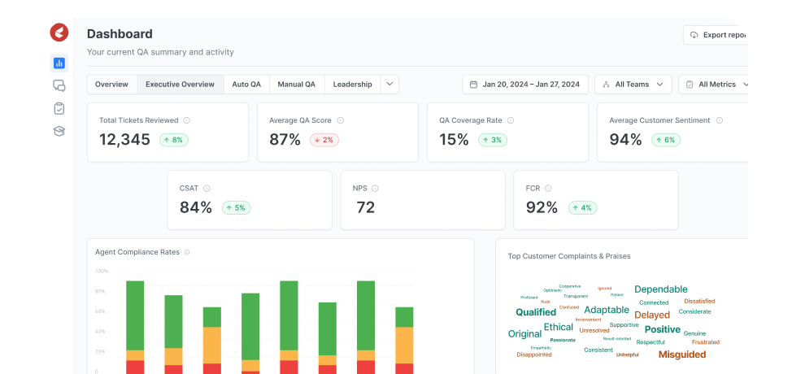Expand more tabs chevron after Leadership
The height and width of the screenshot is (374, 792).
point(389,85)
